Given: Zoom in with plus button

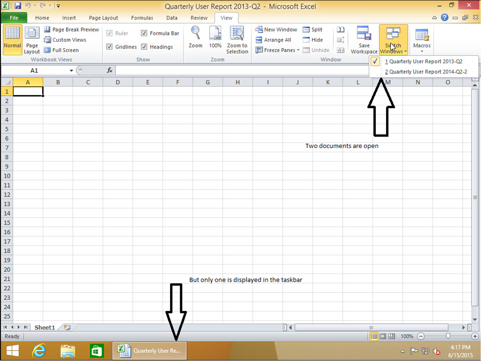Looking at the screenshot, I should point(475,336).
